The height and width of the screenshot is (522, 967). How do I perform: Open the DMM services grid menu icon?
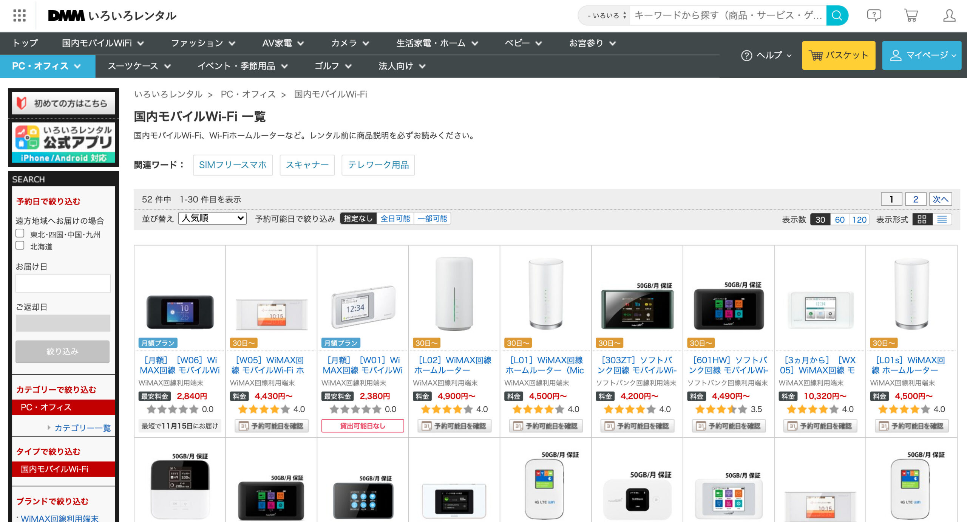point(19,15)
